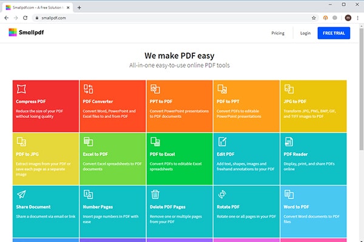The height and width of the screenshot is (242, 364).
Task: Click the PPT to PDF icon
Action: click(x=155, y=89)
